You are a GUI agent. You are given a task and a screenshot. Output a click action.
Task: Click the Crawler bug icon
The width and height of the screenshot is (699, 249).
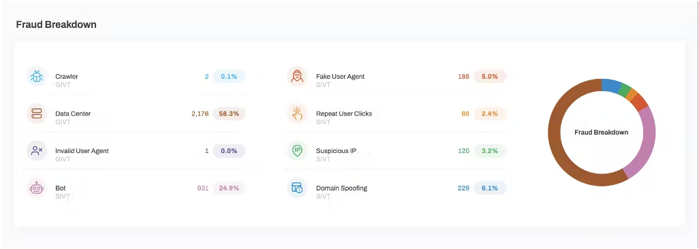tap(37, 77)
